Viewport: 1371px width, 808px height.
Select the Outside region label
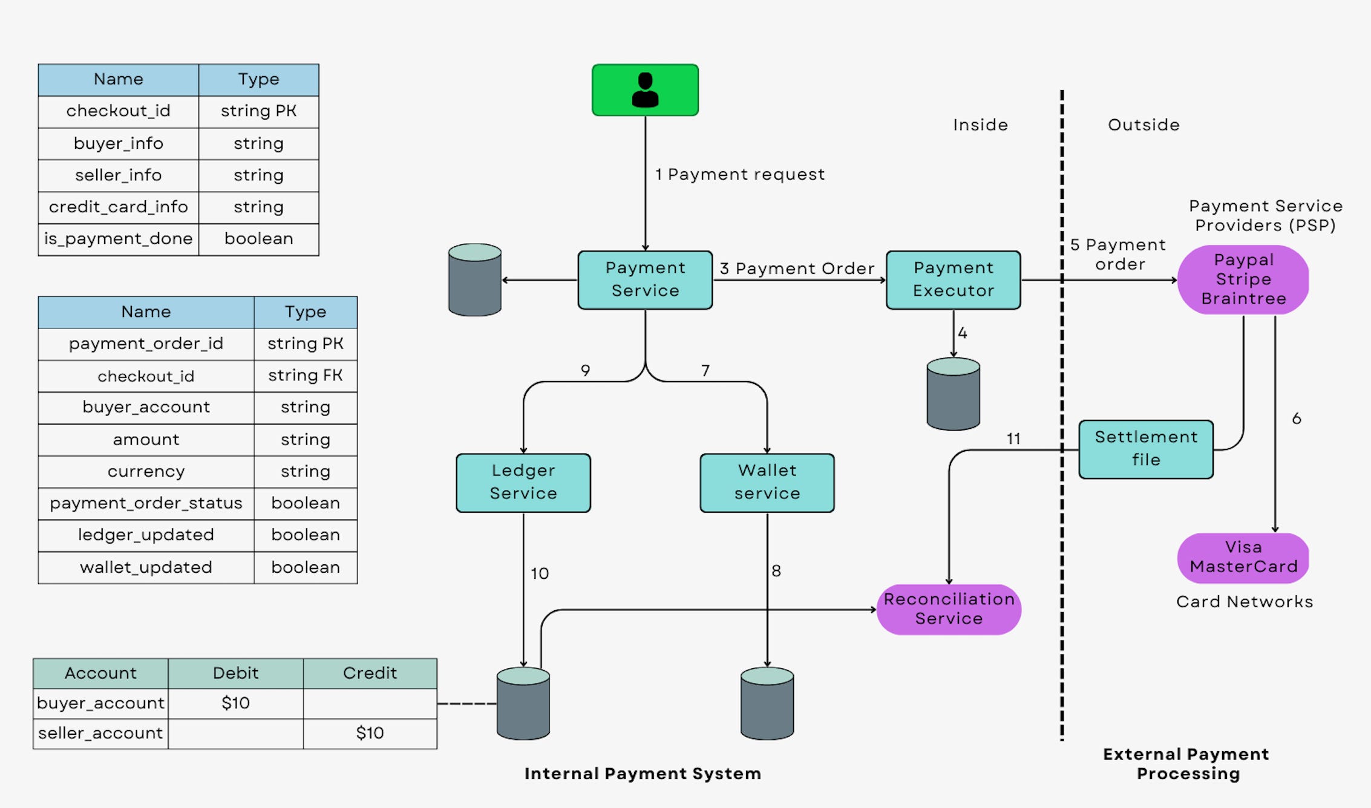1144,125
